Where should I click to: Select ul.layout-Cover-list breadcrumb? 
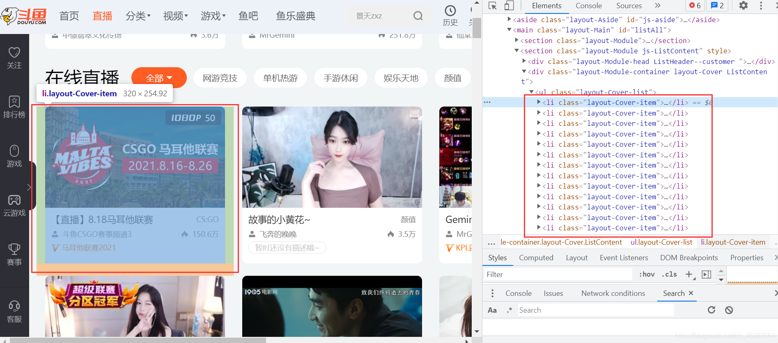click(661, 242)
